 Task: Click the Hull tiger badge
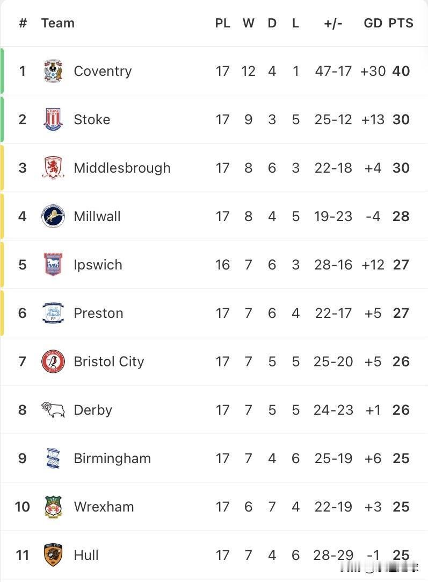click(53, 555)
